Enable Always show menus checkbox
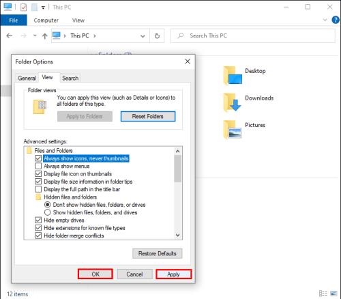This screenshot has height=299, width=341. (x=38, y=166)
